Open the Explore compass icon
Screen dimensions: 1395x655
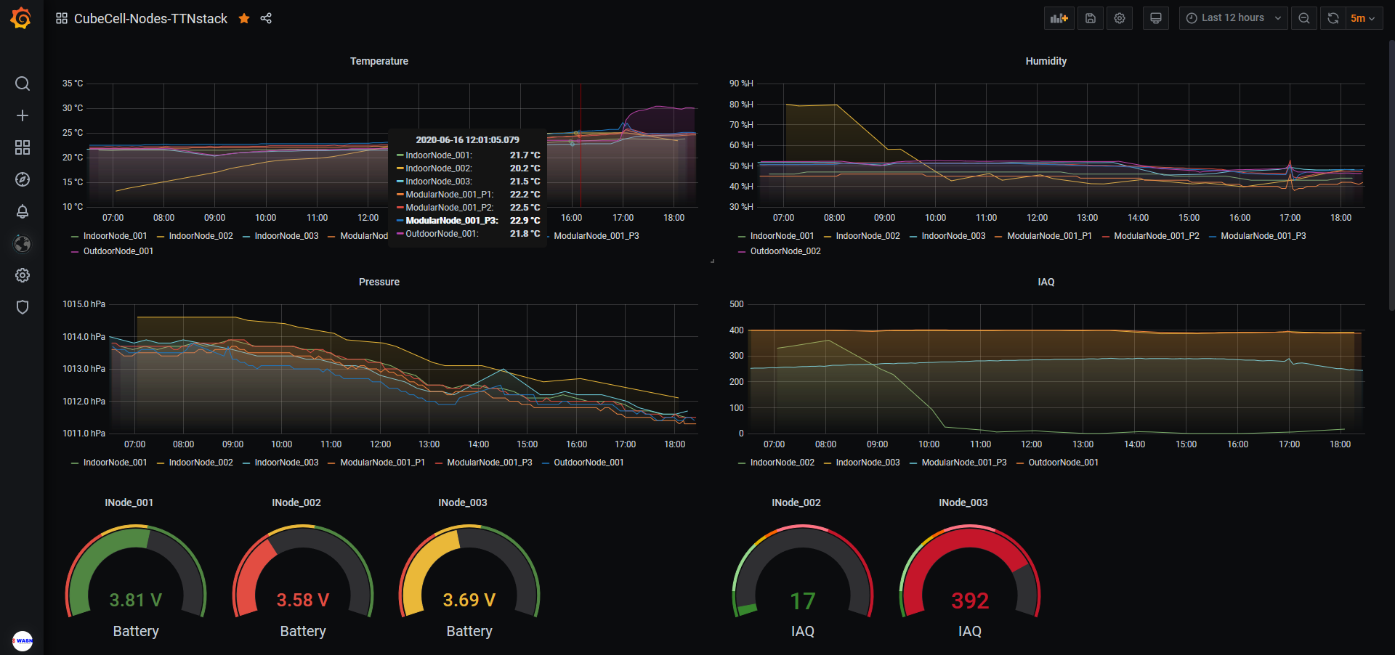[23, 179]
